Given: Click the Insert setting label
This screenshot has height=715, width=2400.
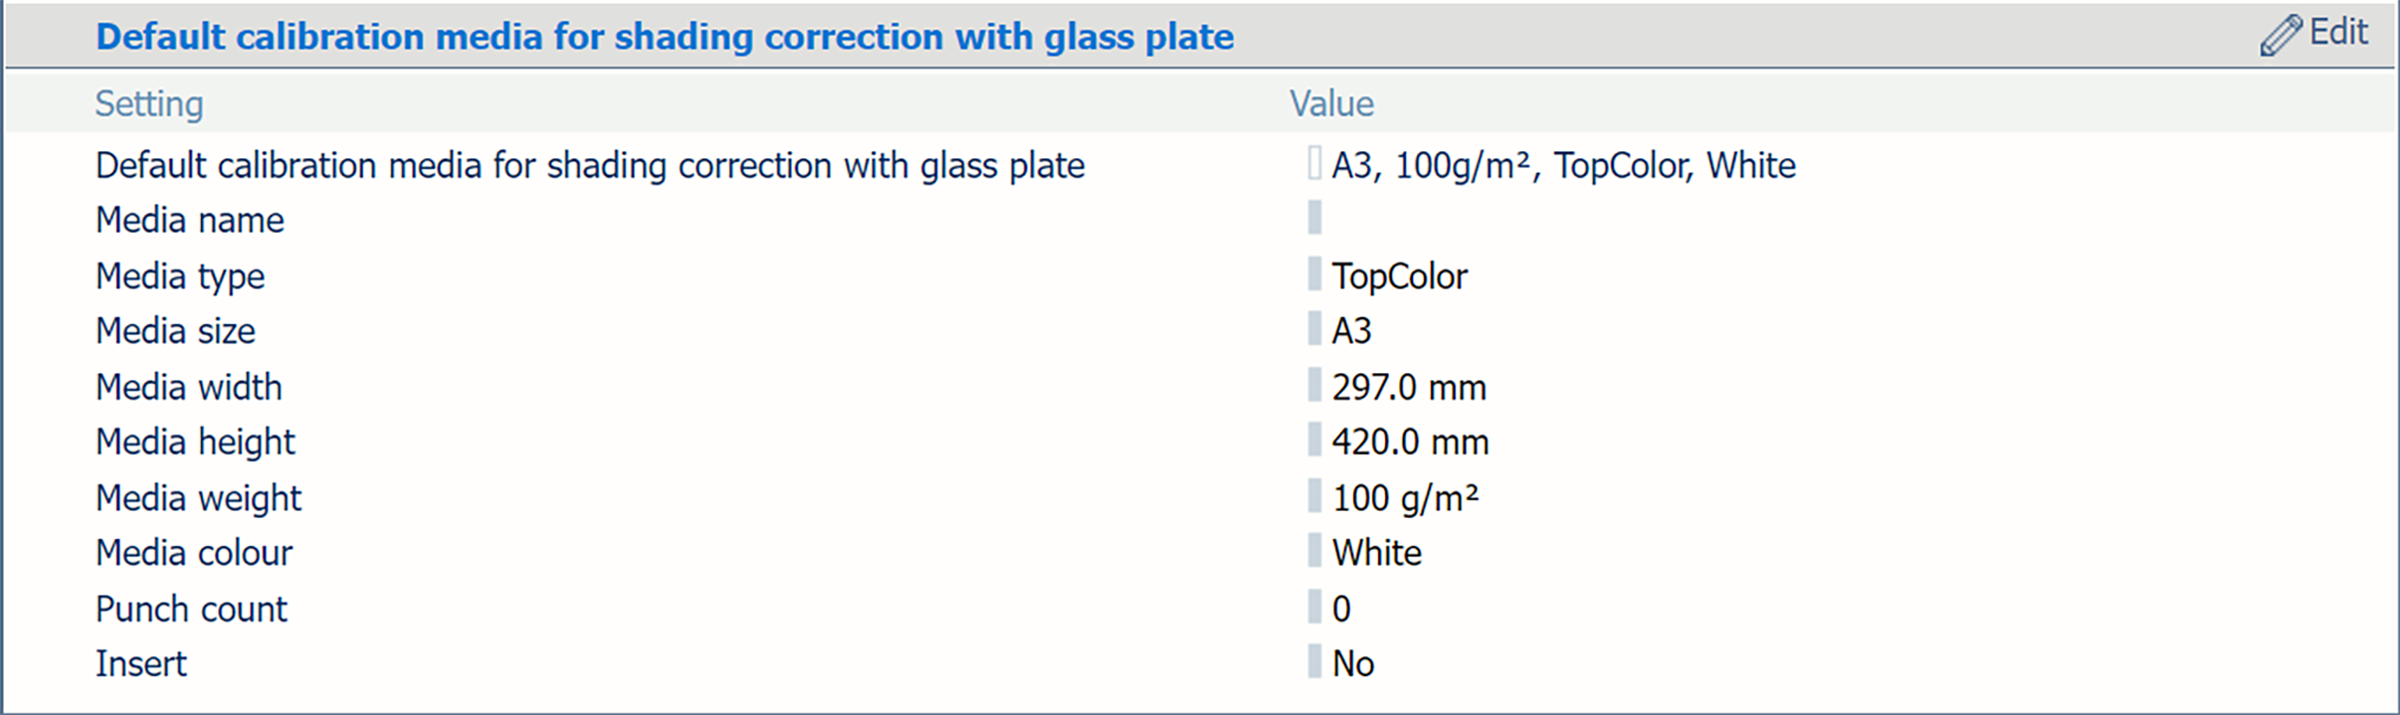Looking at the screenshot, I should tap(140, 663).
